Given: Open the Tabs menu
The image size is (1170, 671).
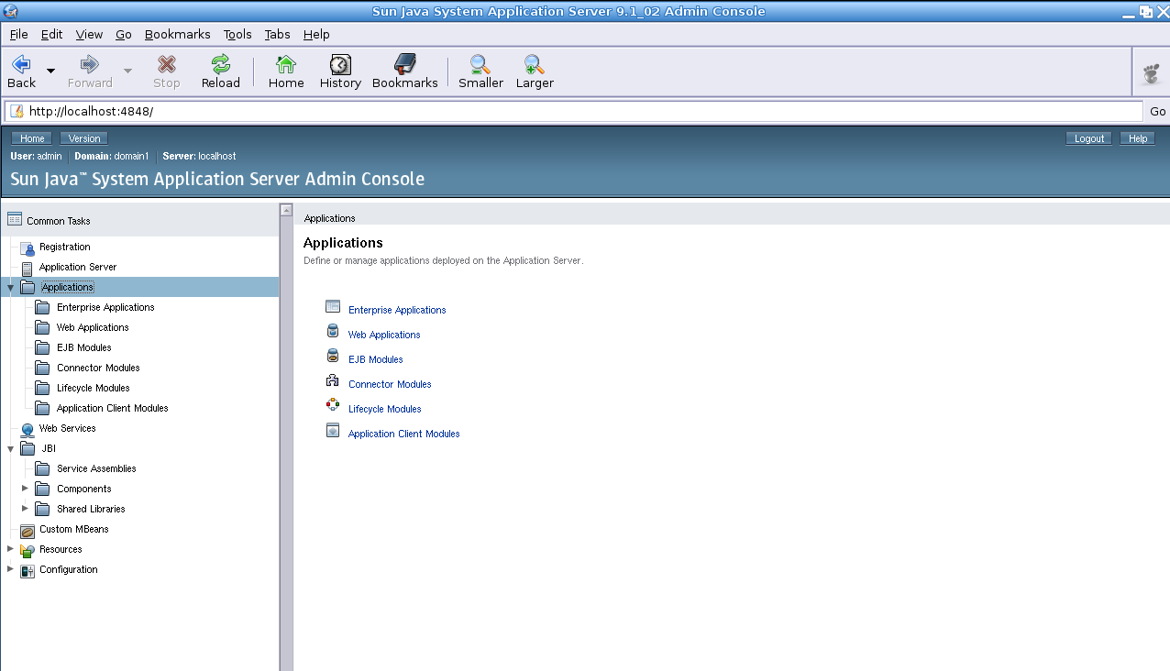Looking at the screenshot, I should click(277, 34).
